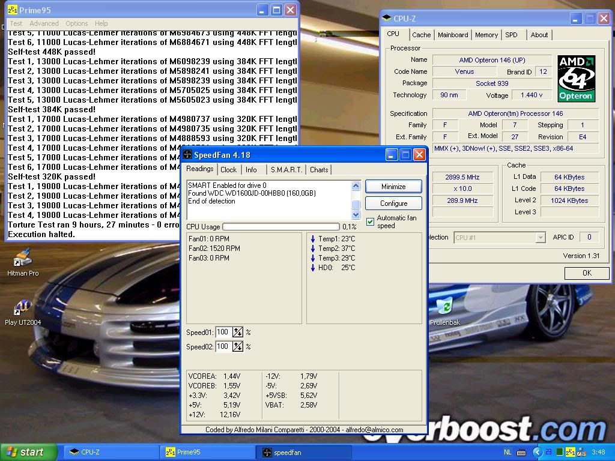The width and height of the screenshot is (615, 461).
Task: Open the Options menu in Prime95
Action: point(76,23)
